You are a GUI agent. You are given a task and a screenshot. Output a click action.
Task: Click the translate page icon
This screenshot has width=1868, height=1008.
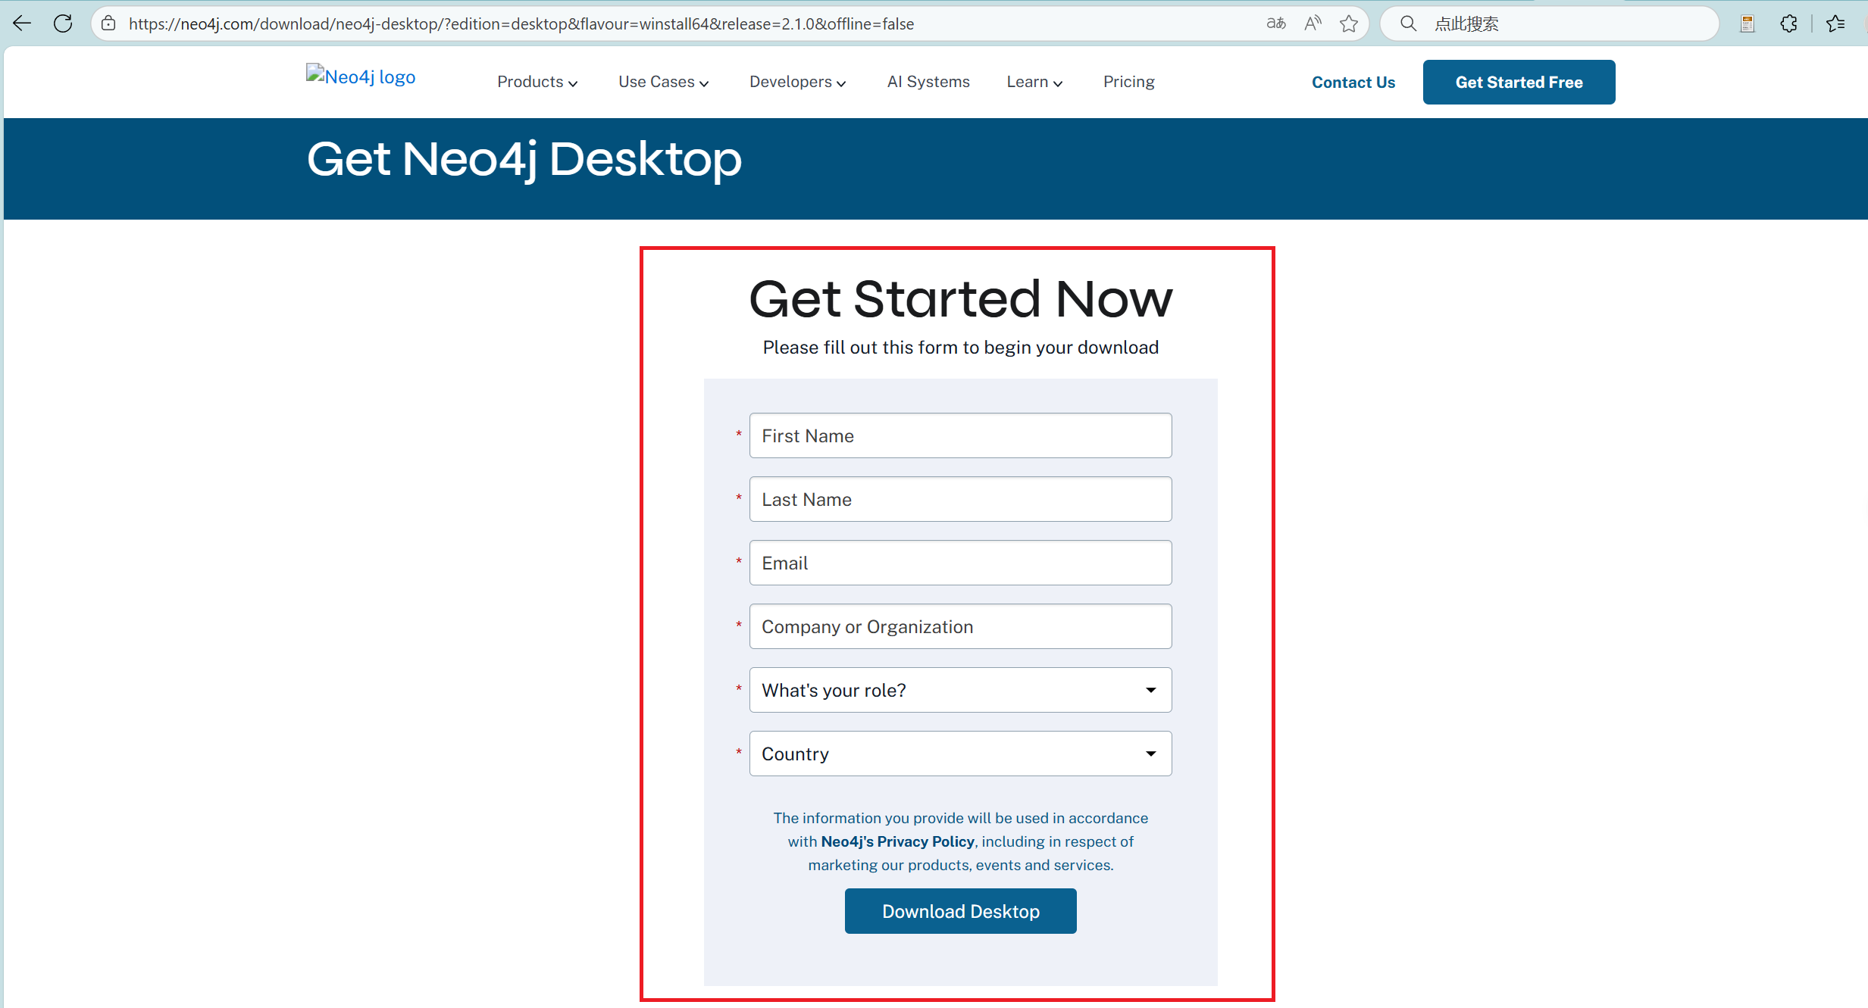point(1276,23)
